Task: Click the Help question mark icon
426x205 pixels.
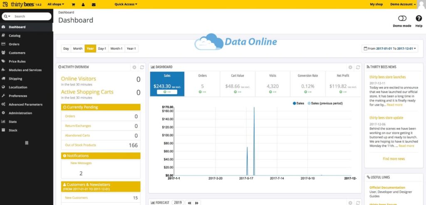Action: 419,18
